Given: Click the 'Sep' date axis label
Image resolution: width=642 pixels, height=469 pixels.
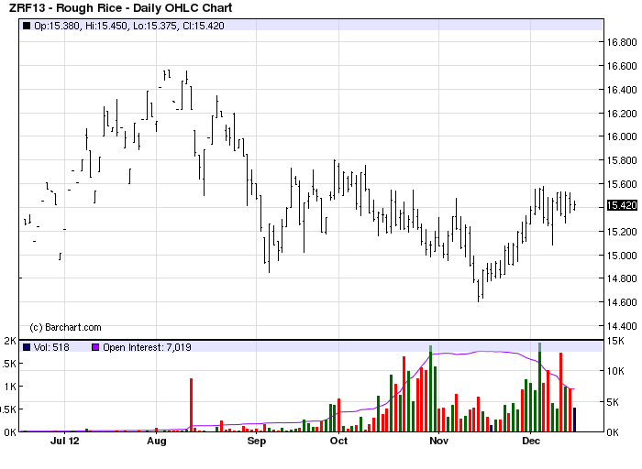Looking at the screenshot, I should pos(256,442).
